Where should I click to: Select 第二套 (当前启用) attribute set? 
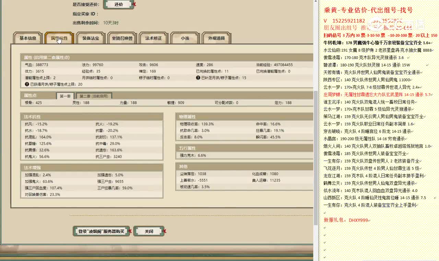94,96
